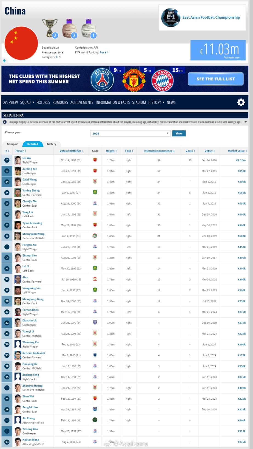This screenshot has height=449, width=253.
Task: Expand the squad description chevron
Action: [245, 122]
